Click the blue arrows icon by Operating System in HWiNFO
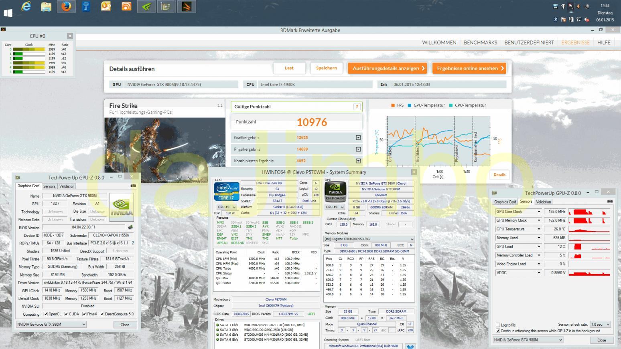This screenshot has width=621, height=349. coord(410,346)
